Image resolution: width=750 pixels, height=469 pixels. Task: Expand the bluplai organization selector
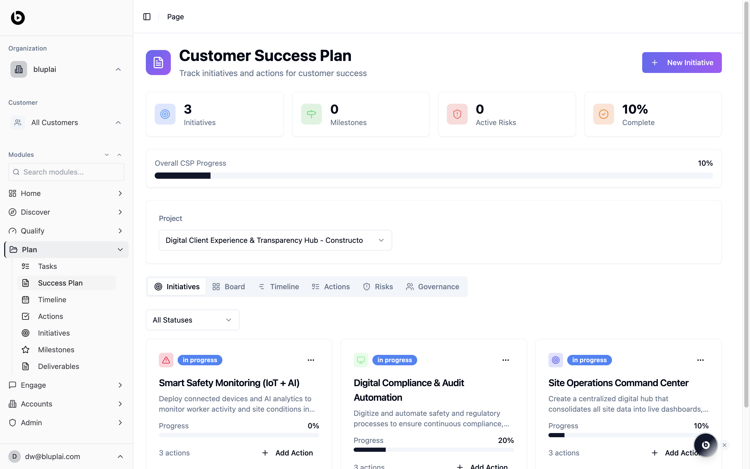click(x=66, y=70)
